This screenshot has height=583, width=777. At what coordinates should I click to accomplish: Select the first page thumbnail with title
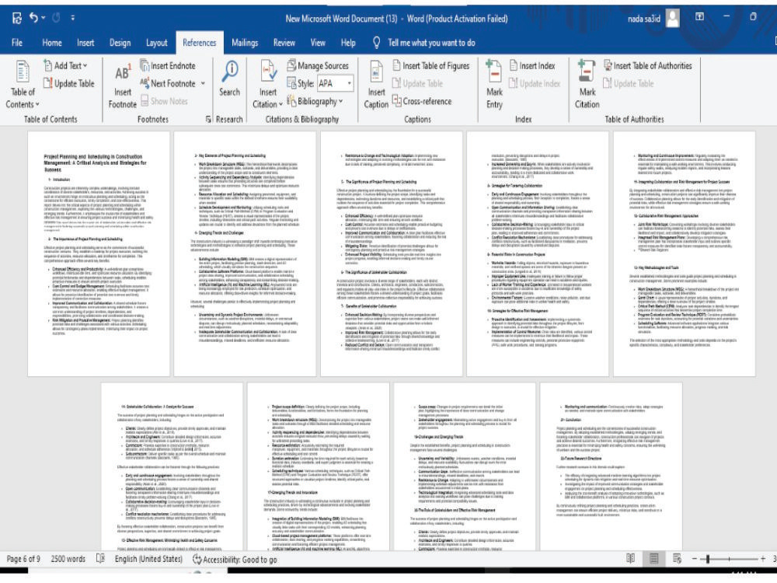click(x=99, y=254)
